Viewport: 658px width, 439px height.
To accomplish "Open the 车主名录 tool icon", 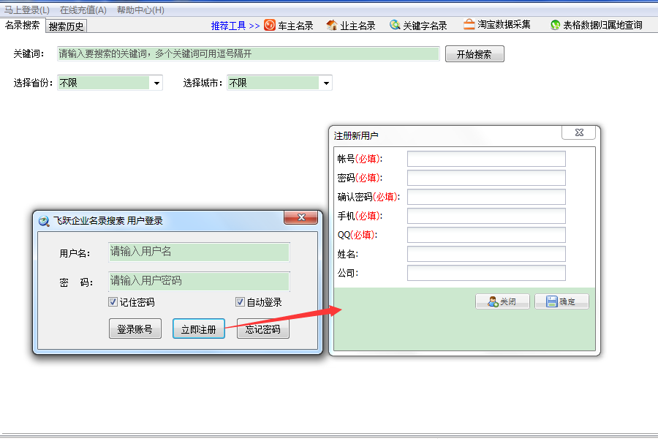I will pos(270,25).
